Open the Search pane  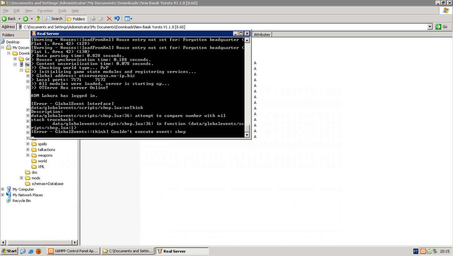coord(54,19)
